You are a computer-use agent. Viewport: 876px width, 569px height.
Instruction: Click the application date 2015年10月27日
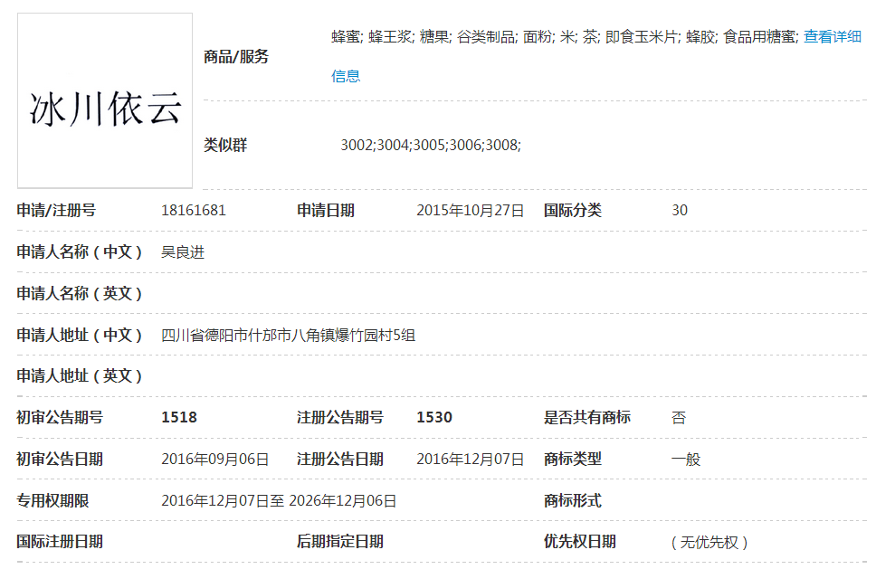(470, 210)
